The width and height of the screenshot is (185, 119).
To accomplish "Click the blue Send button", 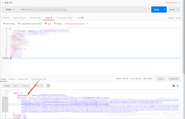I will (157, 10).
